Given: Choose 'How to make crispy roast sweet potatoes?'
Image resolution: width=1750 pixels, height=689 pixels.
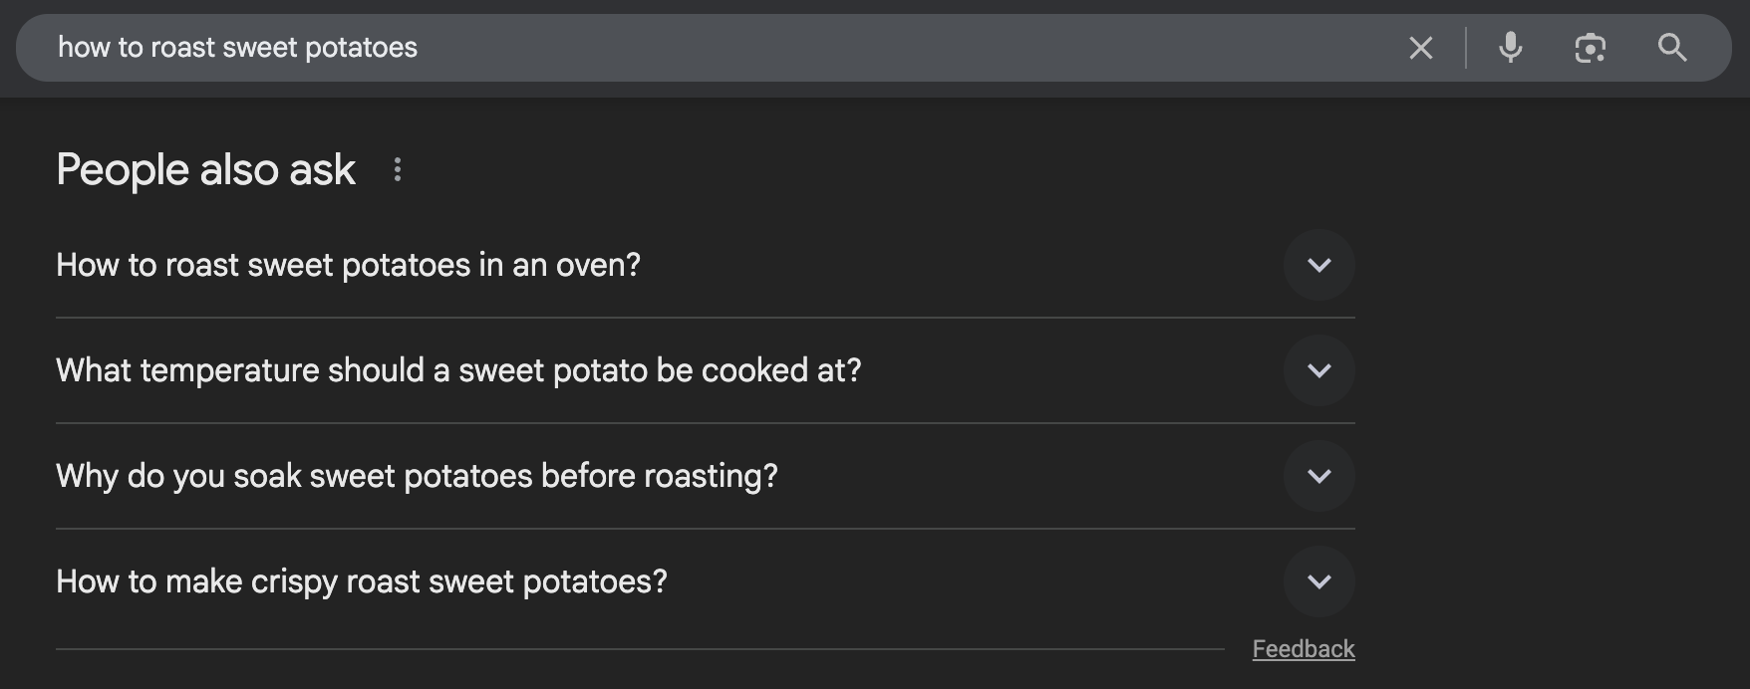Looking at the screenshot, I should coord(361,581).
